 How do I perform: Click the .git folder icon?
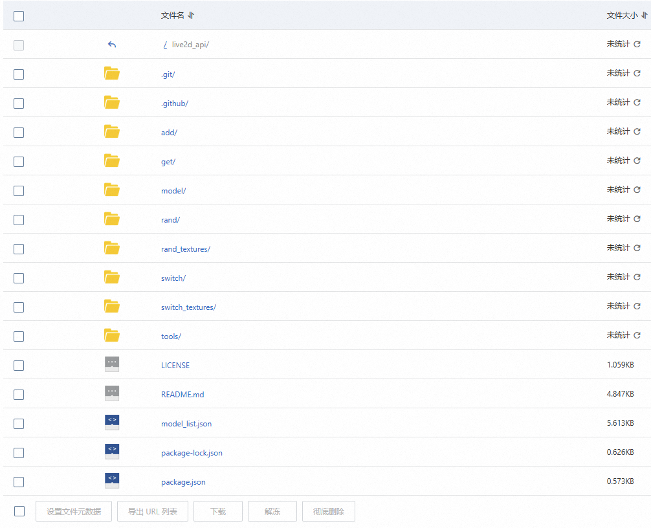pos(112,74)
